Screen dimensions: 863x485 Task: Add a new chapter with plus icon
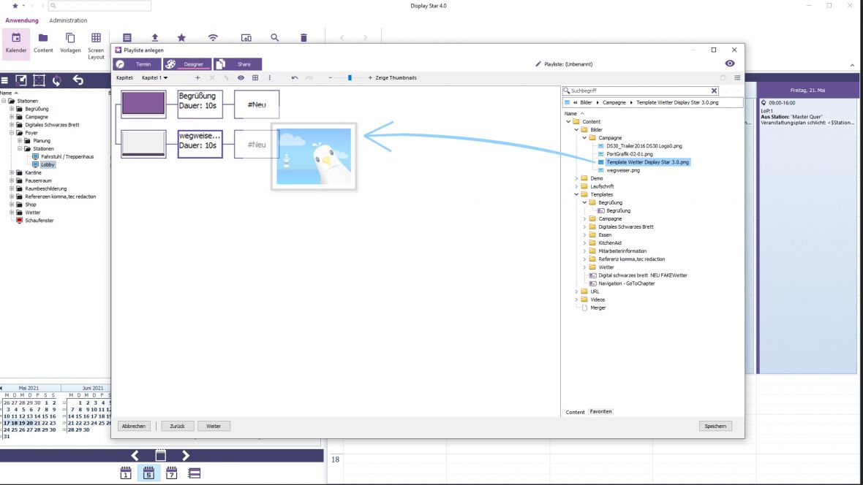point(197,77)
